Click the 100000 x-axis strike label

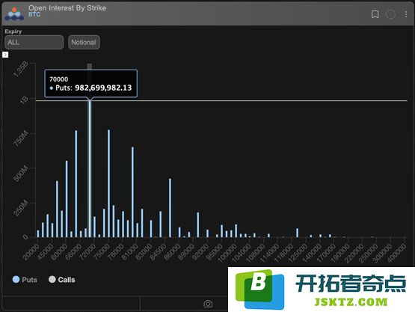(x=227, y=253)
